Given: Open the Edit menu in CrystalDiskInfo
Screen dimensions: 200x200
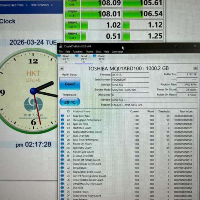Looking at the screenshot, I should pyautogui.click(x=68, y=52).
